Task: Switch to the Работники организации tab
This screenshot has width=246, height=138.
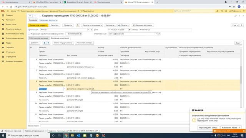Action: pyautogui.click(x=38, y=38)
